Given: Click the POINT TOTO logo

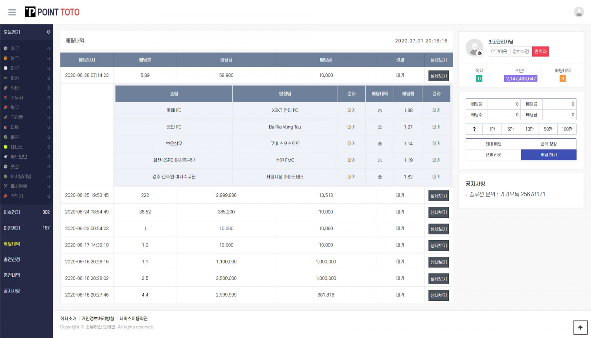Looking at the screenshot, I should (52, 12).
